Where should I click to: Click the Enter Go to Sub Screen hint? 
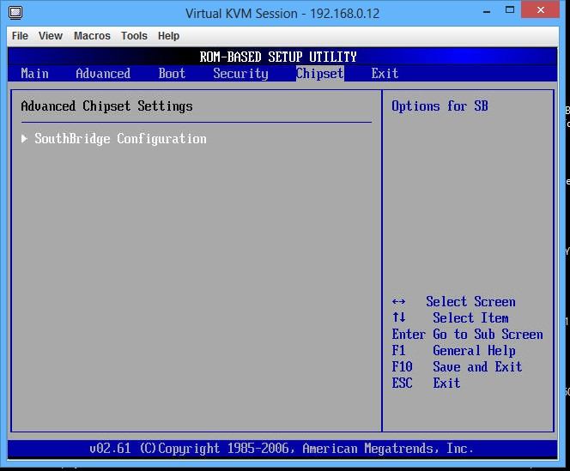pyautogui.click(x=468, y=335)
